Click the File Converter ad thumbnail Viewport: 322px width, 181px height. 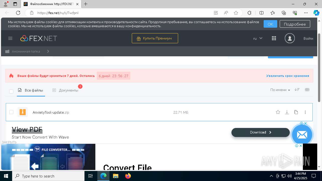pyautogui.click(x=48, y=157)
